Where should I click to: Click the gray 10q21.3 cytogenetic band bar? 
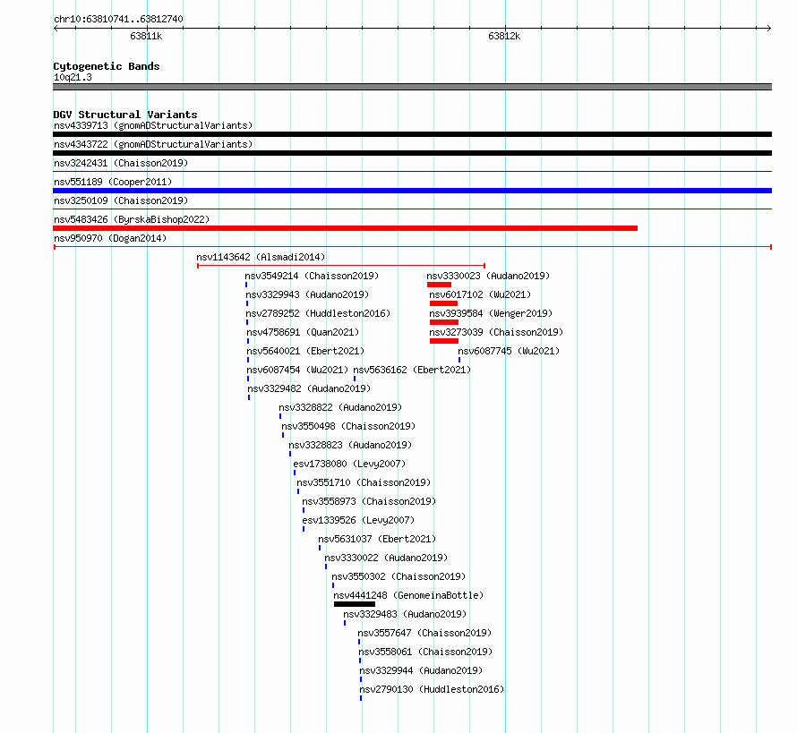click(x=412, y=87)
